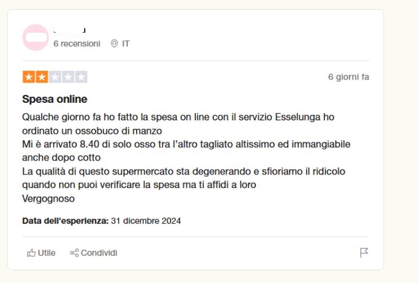
Task: Click the '6 giorni fa' timestamp
Action: 349,77
